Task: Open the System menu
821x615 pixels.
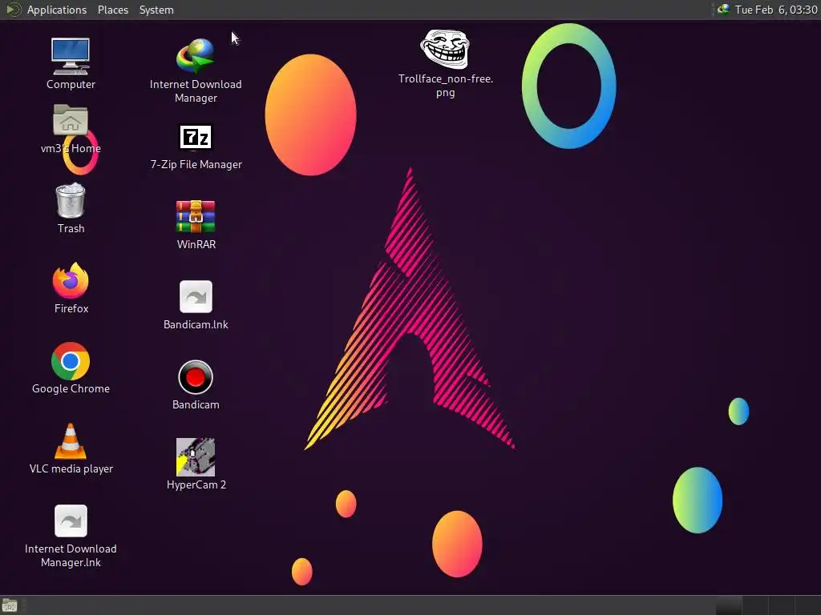Action: pos(156,10)
